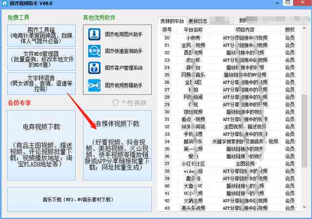This screenshot has width=312, height=219.
Task: Select row 40 大鱼号UC
Action: (229, 186)
